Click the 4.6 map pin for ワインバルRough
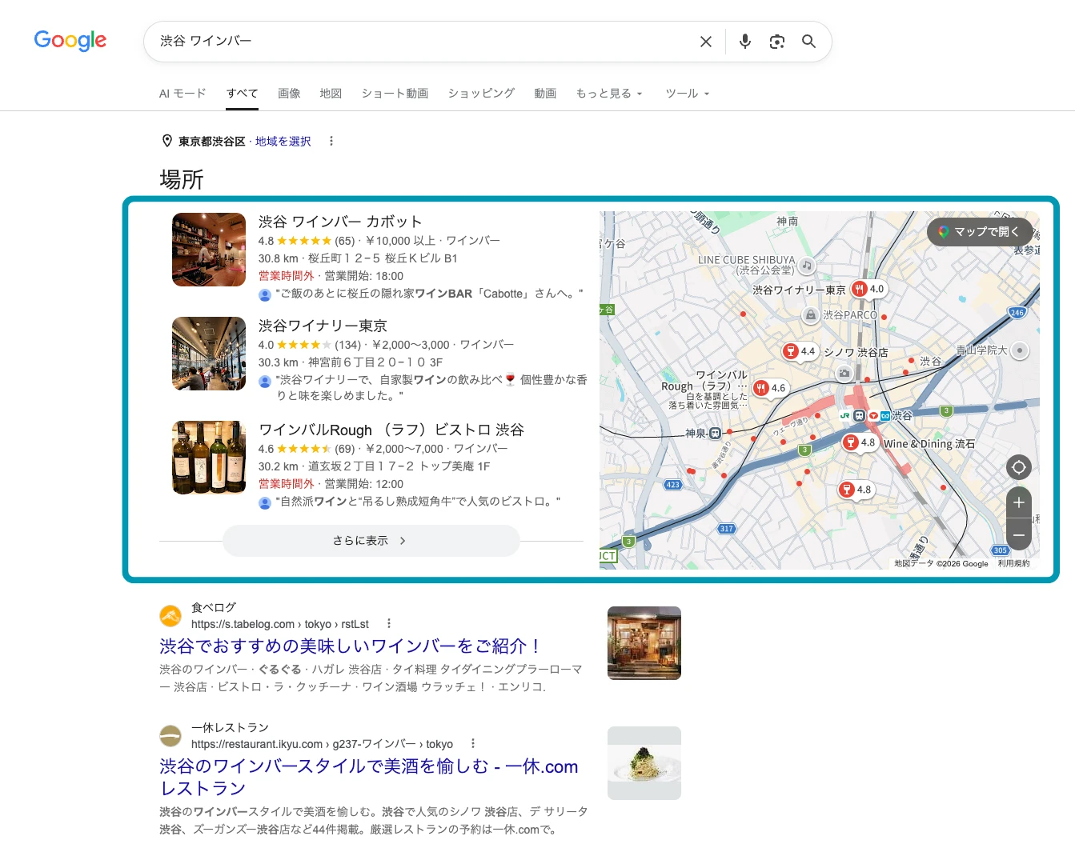The width and height of the screenshot is (1075, 856). click(x=770, y=388)
